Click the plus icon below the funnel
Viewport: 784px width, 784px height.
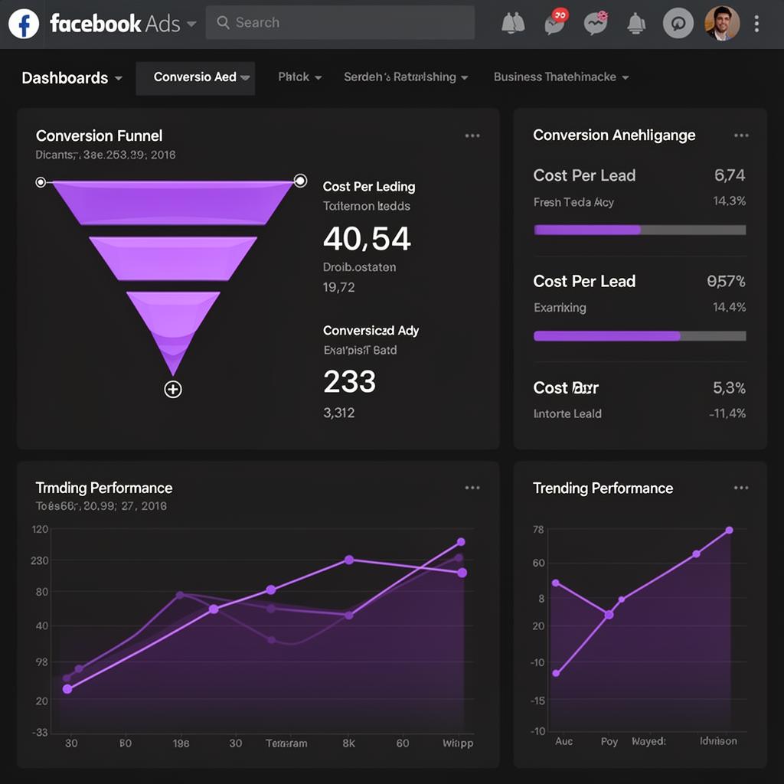173,389
